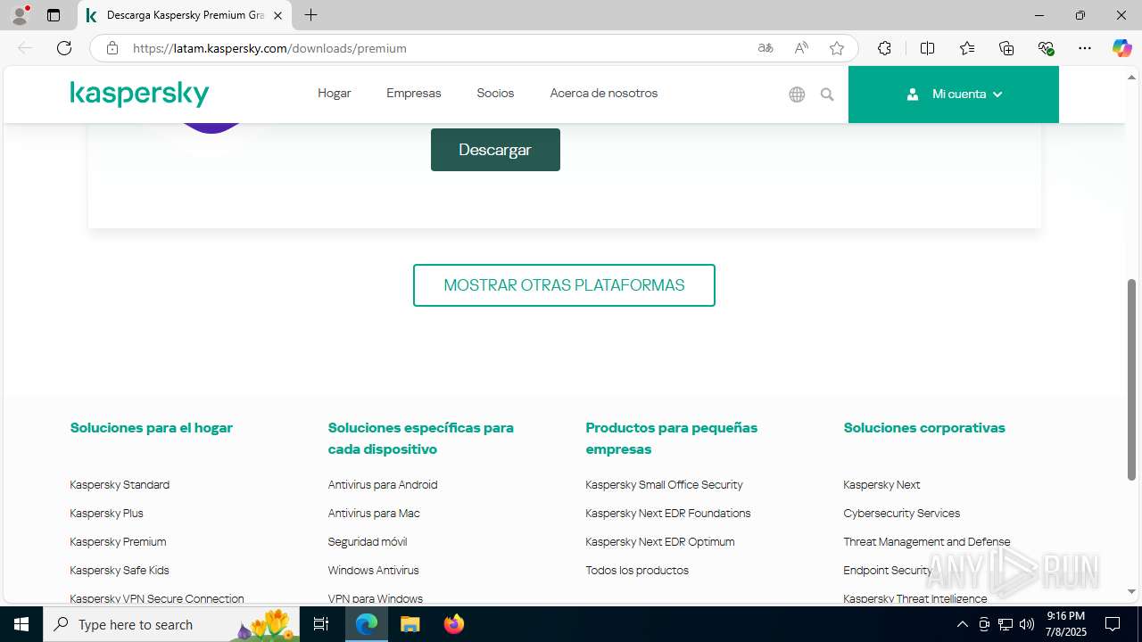Open a new browser tab
The width and height of the screenshot is (1142, 642).
coord(310,15)
